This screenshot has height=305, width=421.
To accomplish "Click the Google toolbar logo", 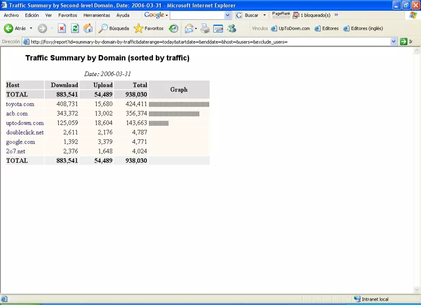I will point(154,15).
